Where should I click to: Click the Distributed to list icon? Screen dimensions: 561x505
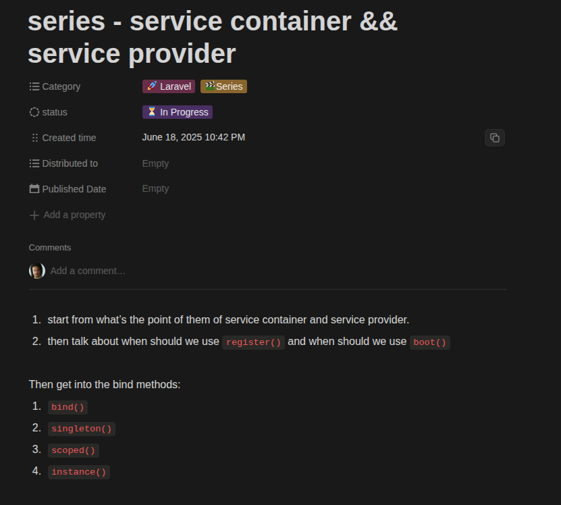point(34,163)
